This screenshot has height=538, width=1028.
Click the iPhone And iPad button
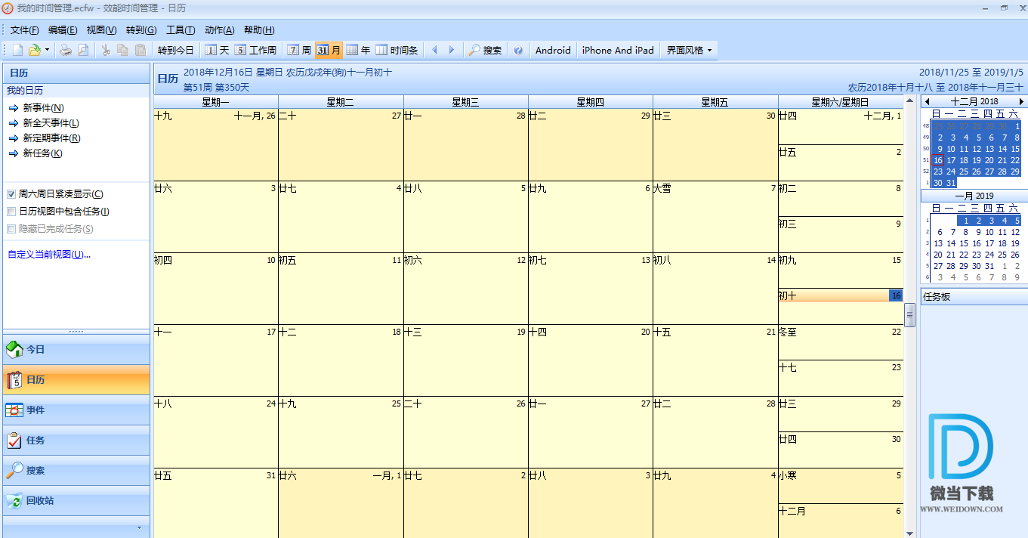click(618, 50)
